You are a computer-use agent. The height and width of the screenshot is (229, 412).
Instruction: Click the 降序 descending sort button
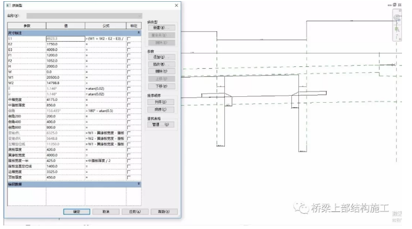(x=161, y=109)
